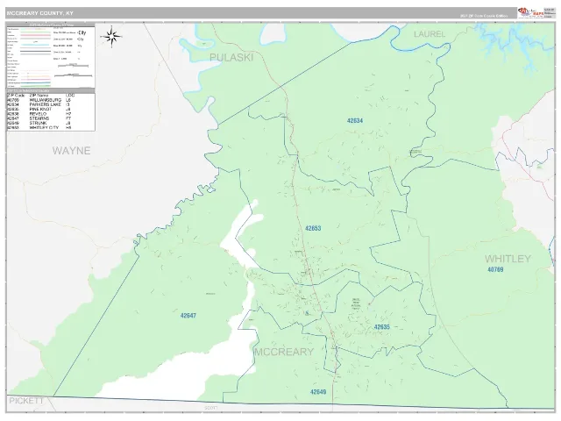Screen dimensions: 561x421
Task: Click ZIP code 42649 on the map
Action: (318, 392)
